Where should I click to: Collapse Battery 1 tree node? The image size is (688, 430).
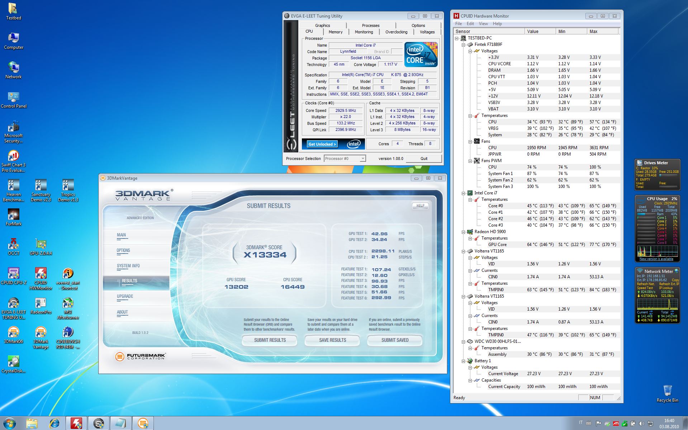[x=463, y=361]
